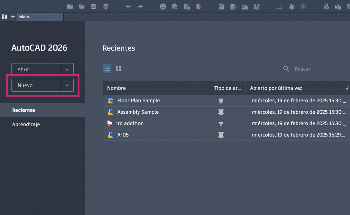Click the Export file icon
This screenshot has height=215, width=350.
[233, 7]
